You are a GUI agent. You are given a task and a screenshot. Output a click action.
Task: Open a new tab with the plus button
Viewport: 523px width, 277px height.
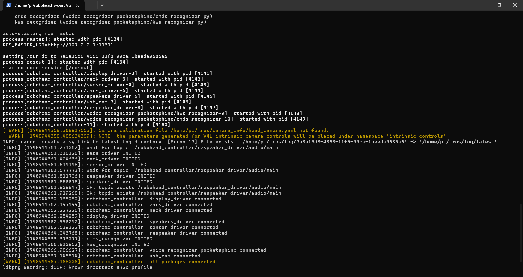[x=92, y=5]
